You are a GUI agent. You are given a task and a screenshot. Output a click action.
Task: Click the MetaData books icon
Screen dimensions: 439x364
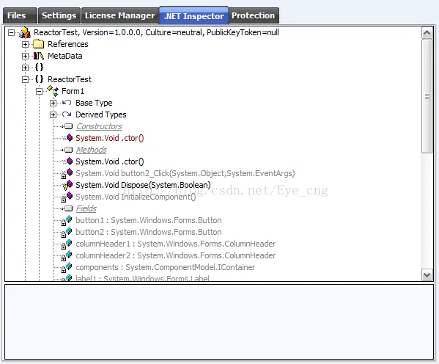39,56
